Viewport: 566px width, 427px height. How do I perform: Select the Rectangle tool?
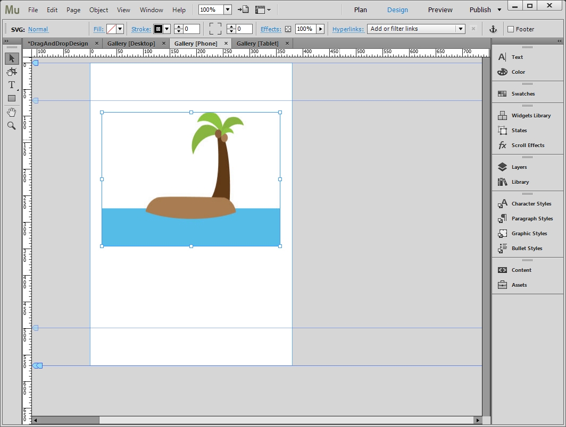[12, 98]
